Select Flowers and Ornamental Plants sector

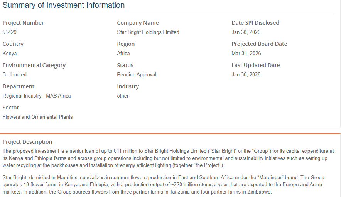[37, 117]
